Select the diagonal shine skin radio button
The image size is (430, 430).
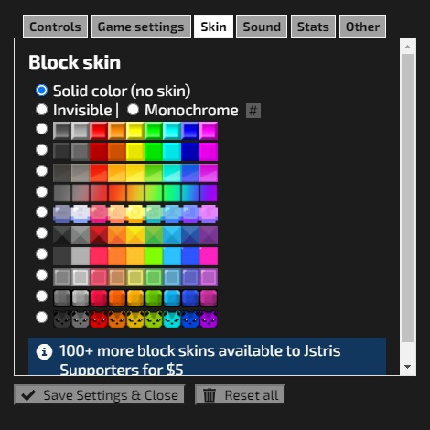[41, 171]
